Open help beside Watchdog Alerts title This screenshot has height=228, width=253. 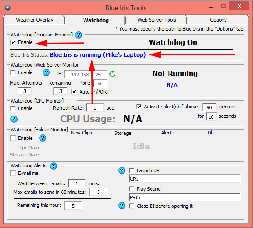53,166
